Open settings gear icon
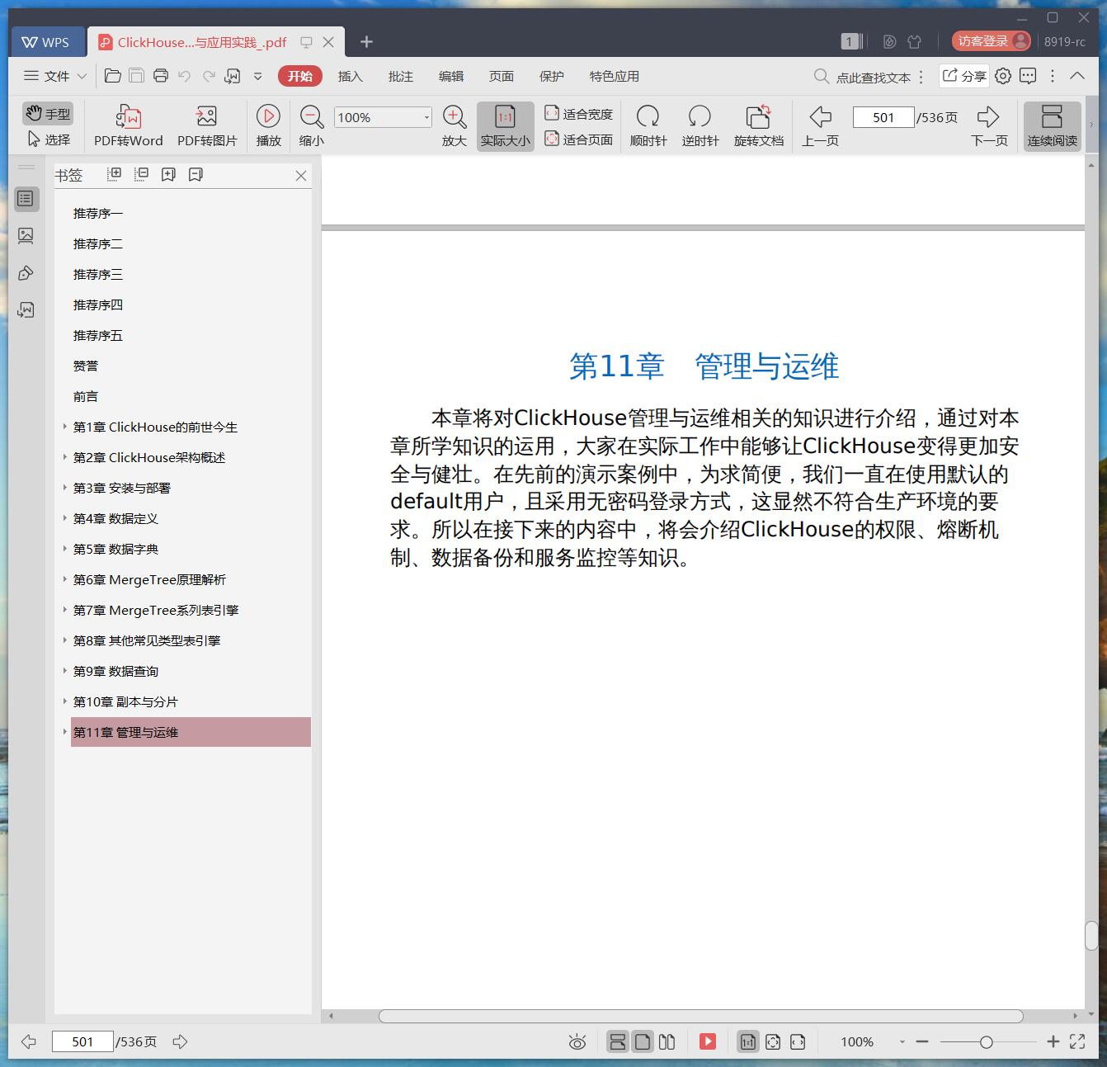1107x1067 pixels. point(1003,76)
